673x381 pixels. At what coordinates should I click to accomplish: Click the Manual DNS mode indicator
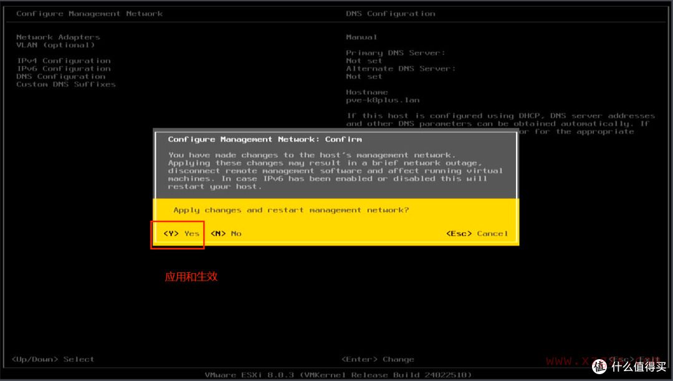(361, 37)
